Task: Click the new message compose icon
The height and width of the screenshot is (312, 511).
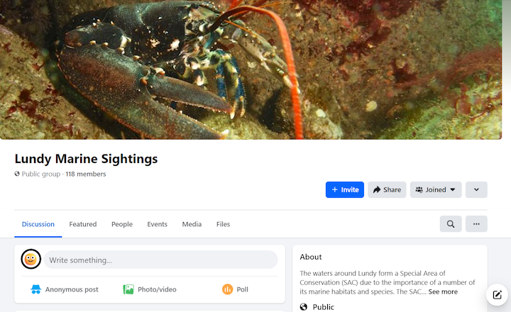Action: pos(498,294)
